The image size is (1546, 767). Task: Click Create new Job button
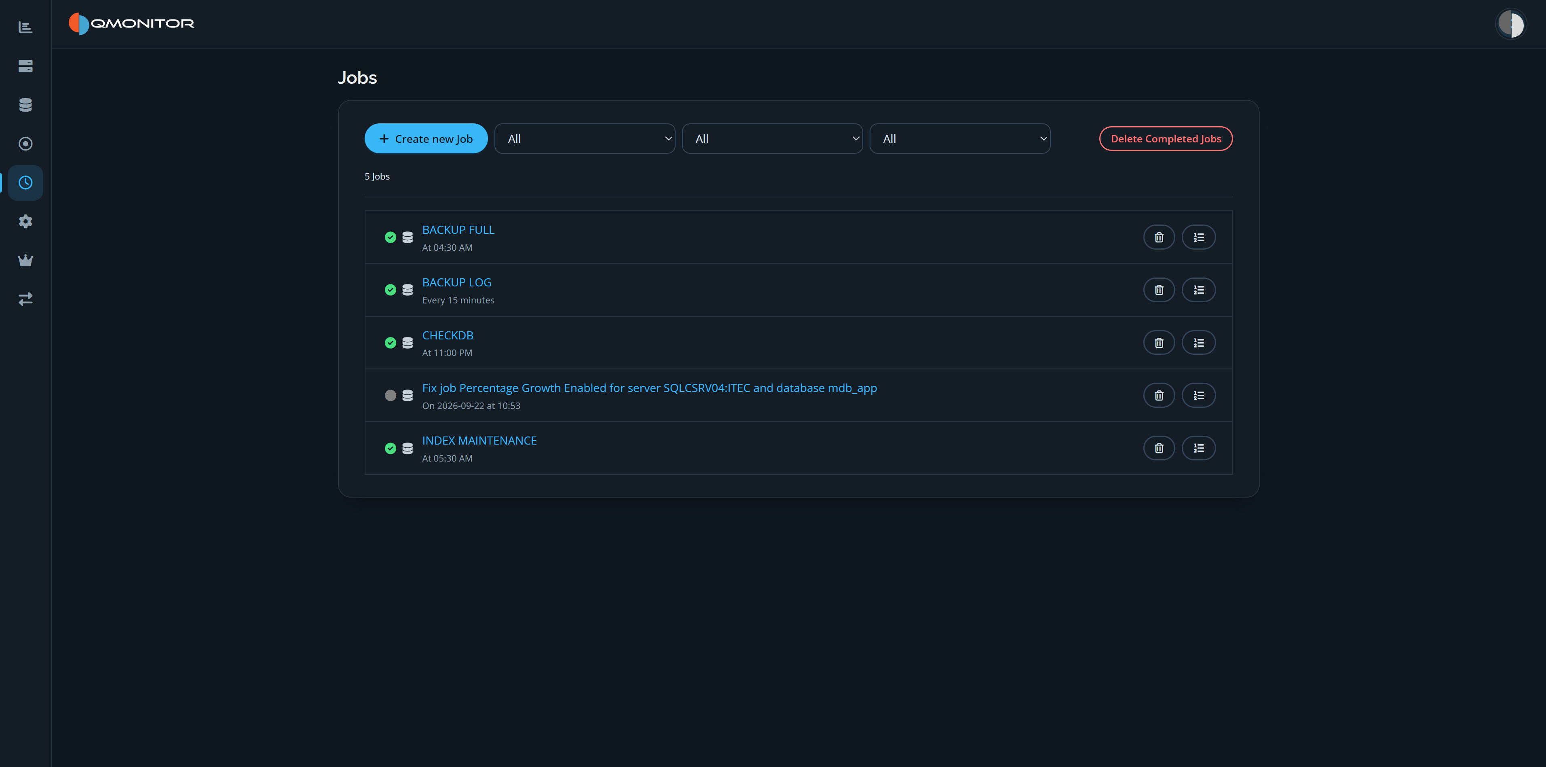tap(426, 139)
